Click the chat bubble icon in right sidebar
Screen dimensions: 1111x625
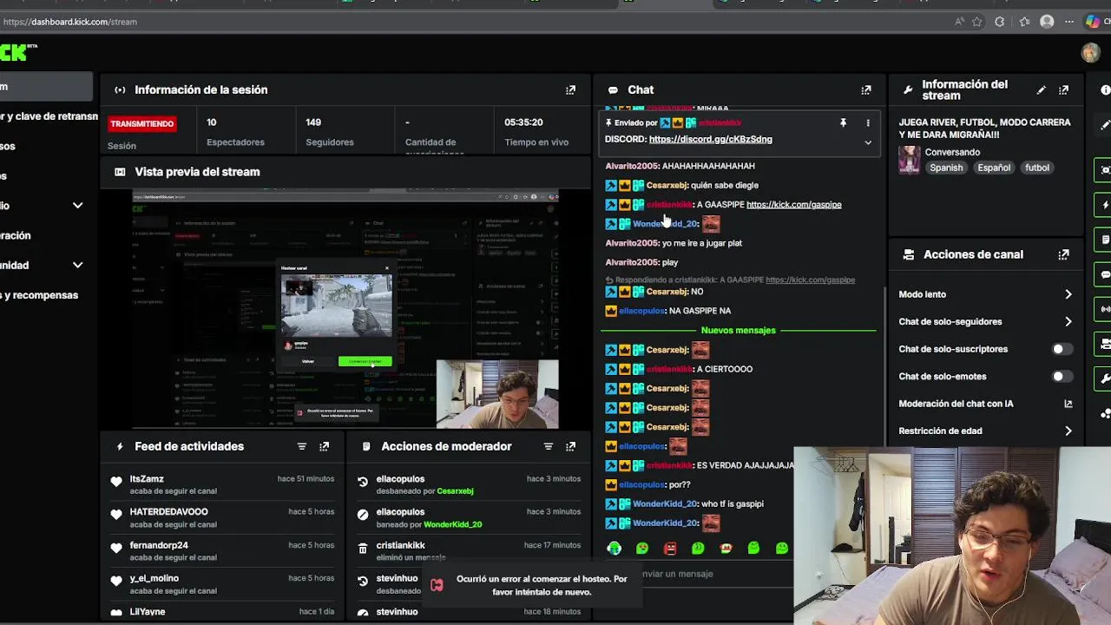[x=1105, y=274]
